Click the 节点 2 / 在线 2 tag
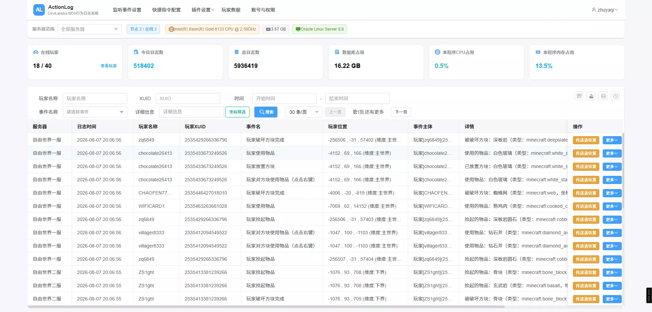 143,29
